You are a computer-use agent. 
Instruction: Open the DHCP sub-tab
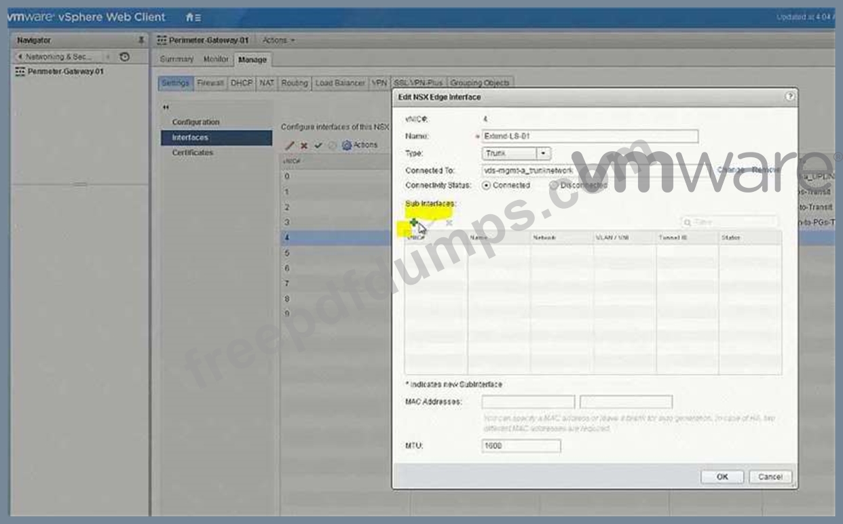click(x=241, y=83)
